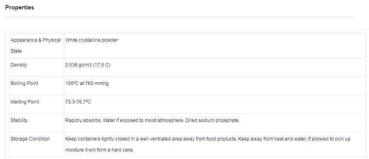Click the form a hard cake text
This screenshot has width=369, height=159.
point(117,150)
